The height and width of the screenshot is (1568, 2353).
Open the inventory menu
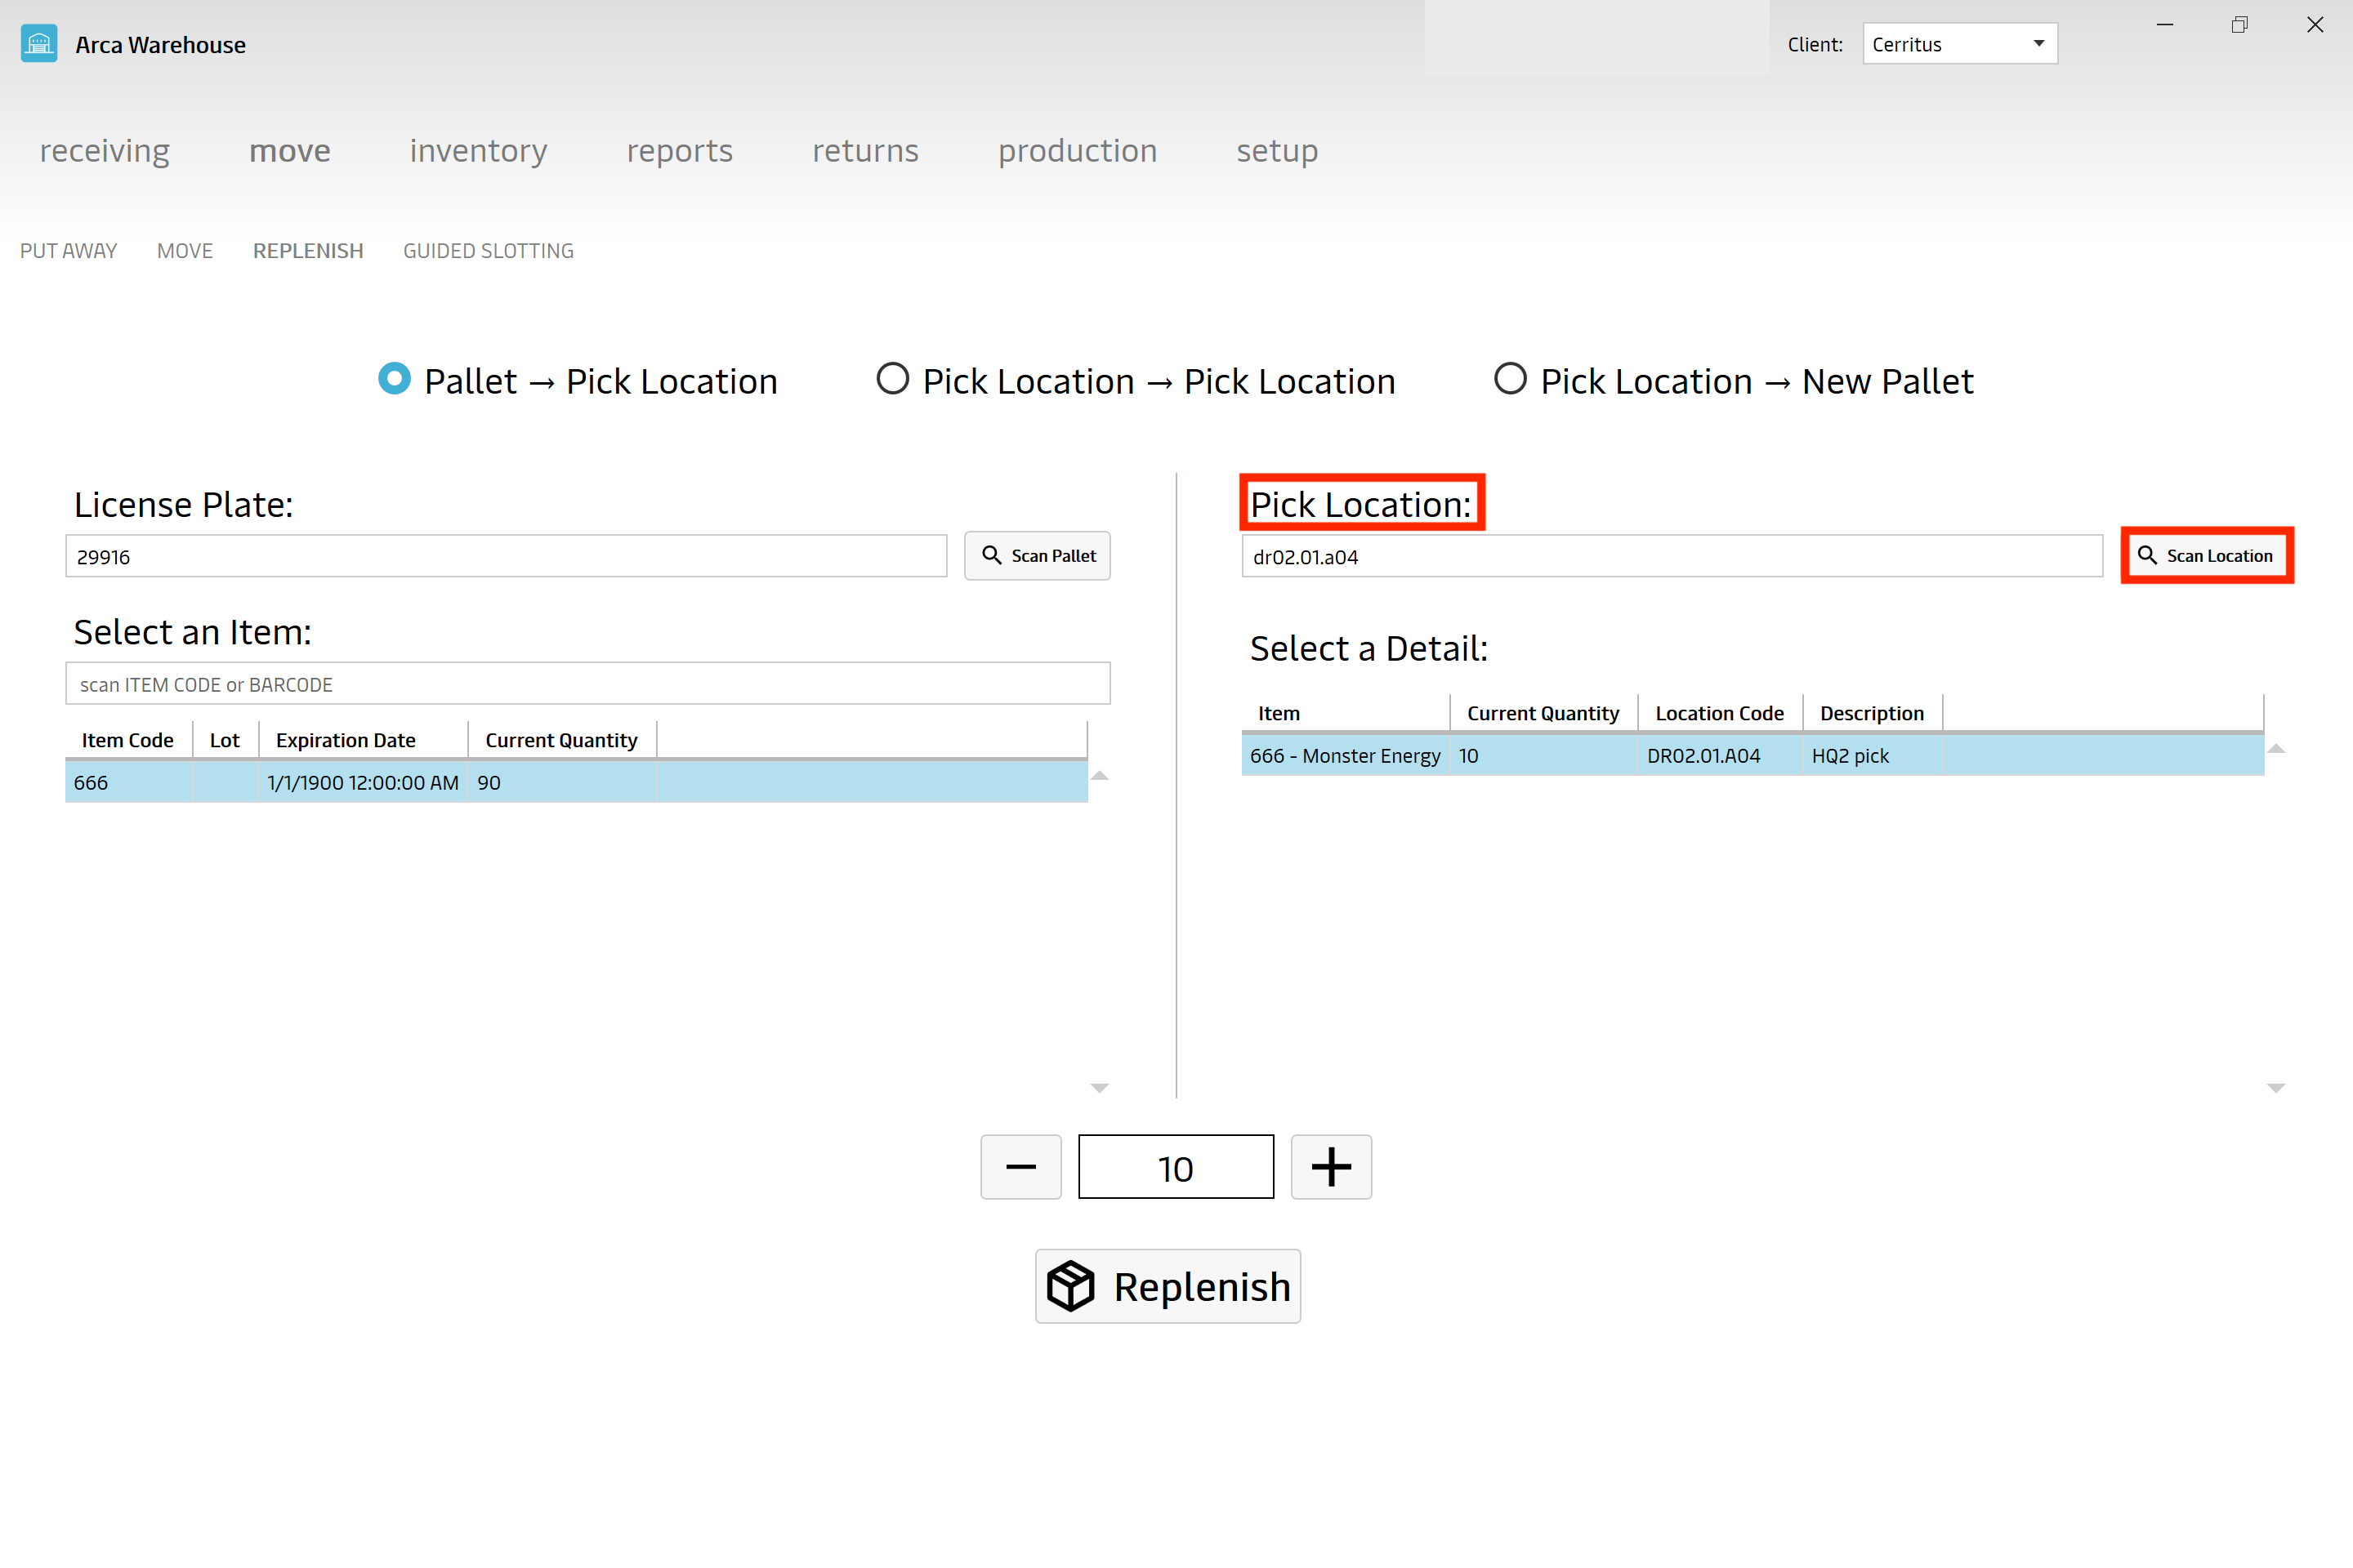(x=478, y=151)
